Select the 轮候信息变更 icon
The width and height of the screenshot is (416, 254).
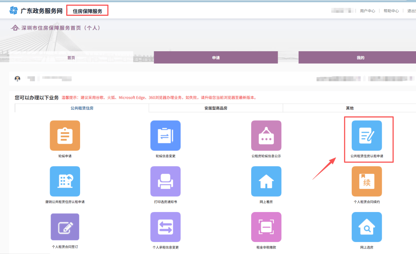166,136
